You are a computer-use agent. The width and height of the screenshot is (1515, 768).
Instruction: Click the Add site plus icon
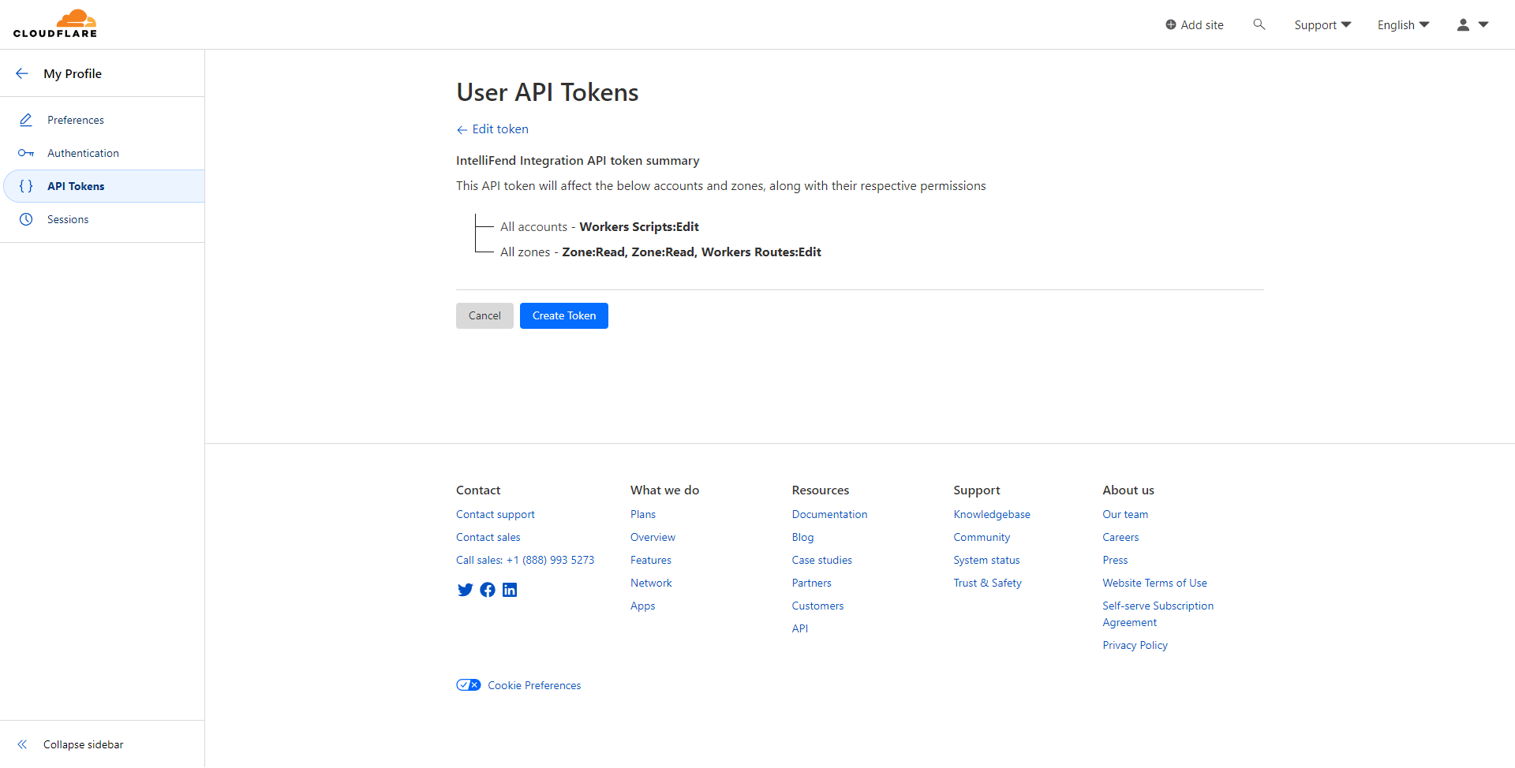point(1171,24)
